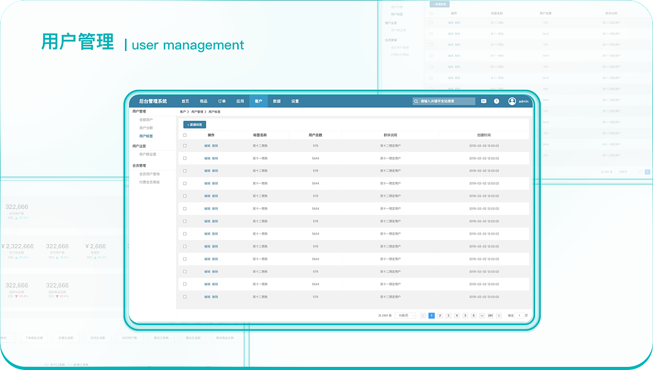Click 客户 in the breadcrumb

pyautogui.click(x=183, y=112)
